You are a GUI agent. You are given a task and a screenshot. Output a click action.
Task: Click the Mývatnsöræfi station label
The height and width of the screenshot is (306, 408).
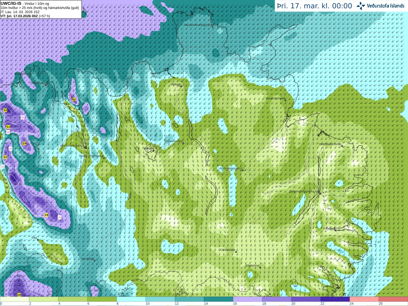click(174, 141)
